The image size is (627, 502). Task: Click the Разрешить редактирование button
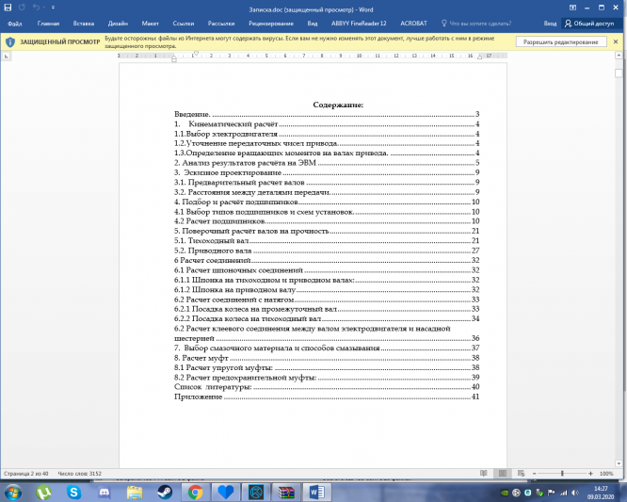(x=560, y=42)
